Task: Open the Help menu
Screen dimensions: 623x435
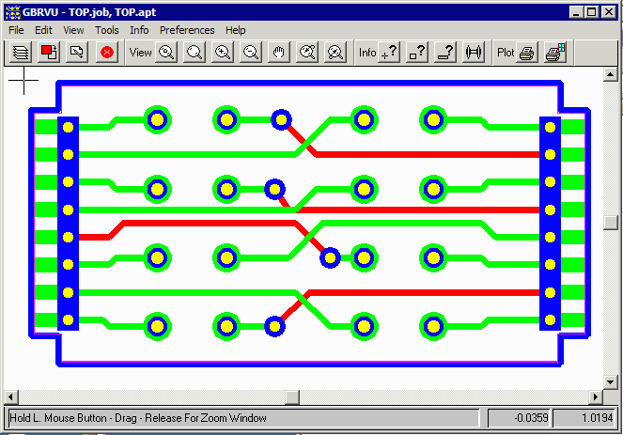Action: [236, 30]
